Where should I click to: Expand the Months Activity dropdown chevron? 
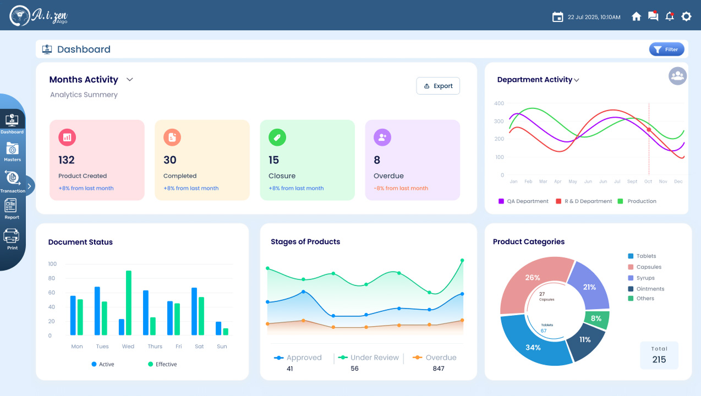(x=130, y=80)
